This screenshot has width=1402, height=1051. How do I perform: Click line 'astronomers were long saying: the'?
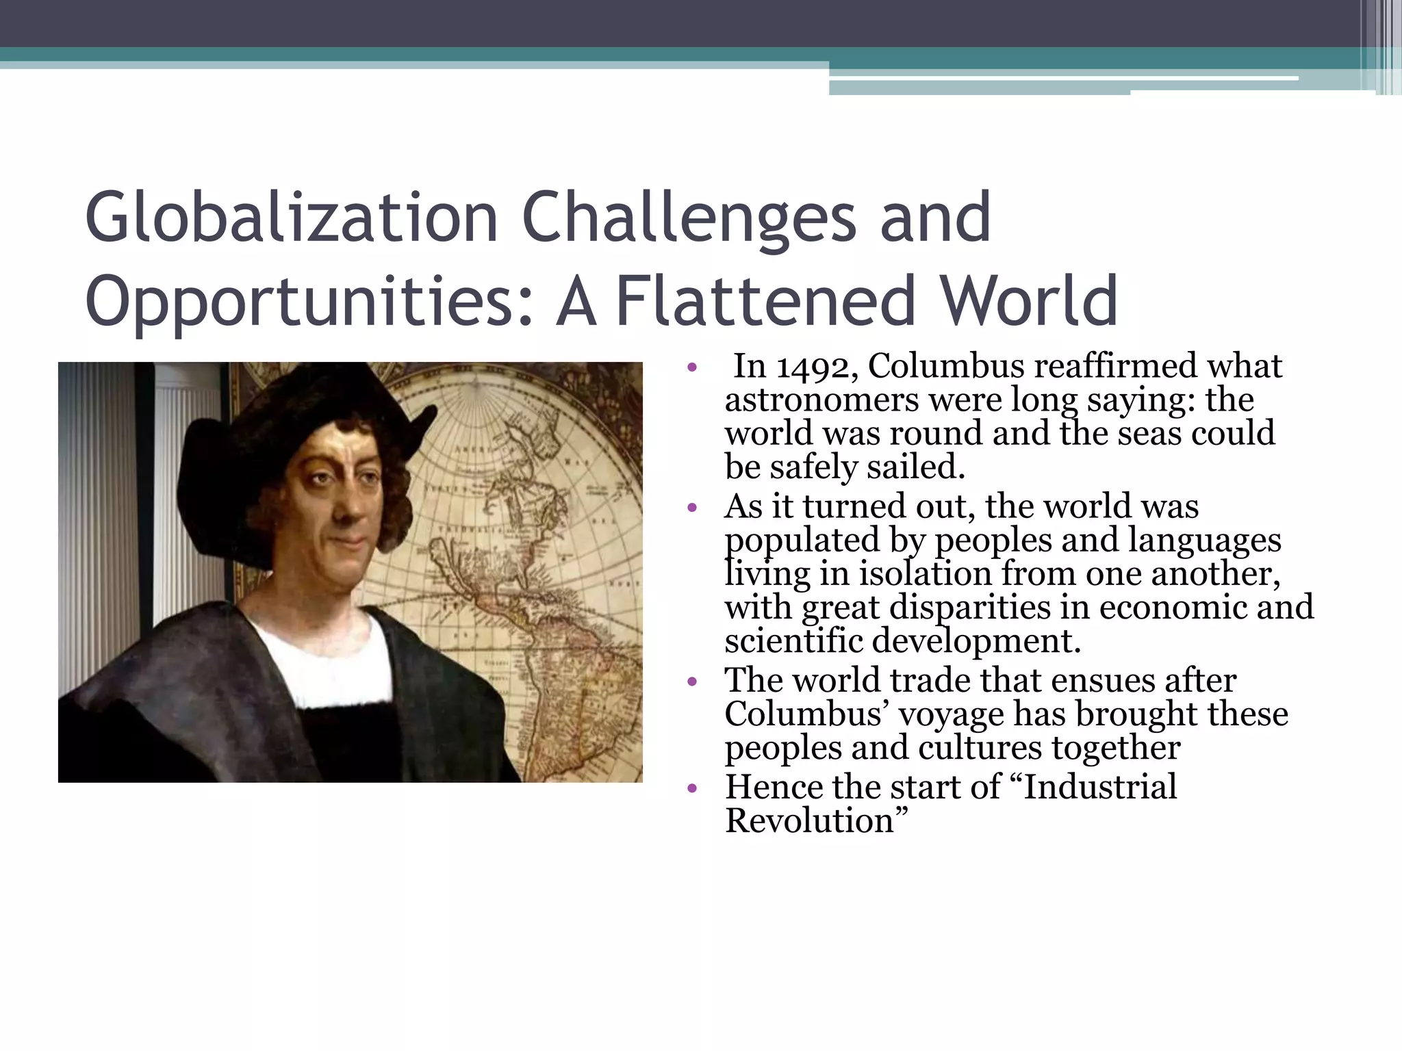click(989, 400)
